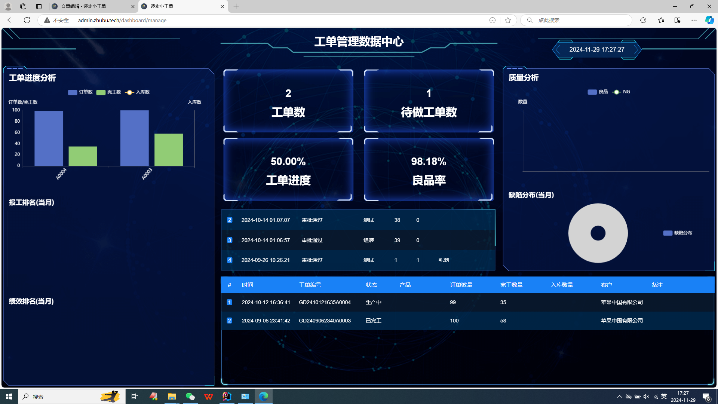Click 缺陷分布 legend swatch beside pie

[x=668, y=233]
